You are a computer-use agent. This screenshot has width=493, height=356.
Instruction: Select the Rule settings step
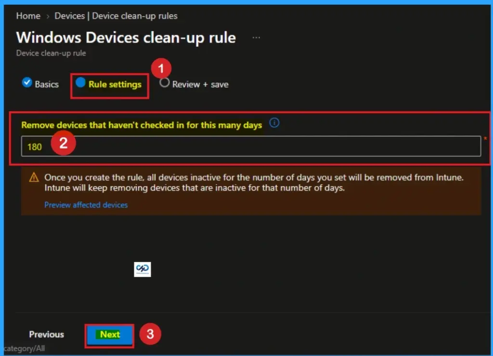pyautogui.click(x=109, y=84)
